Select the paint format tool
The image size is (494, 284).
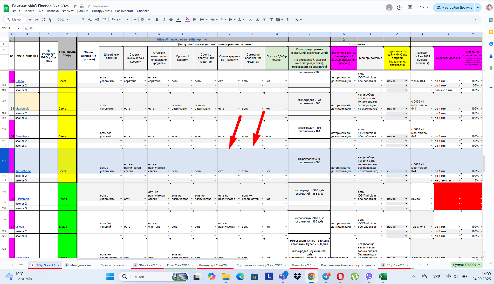[51, 20]
